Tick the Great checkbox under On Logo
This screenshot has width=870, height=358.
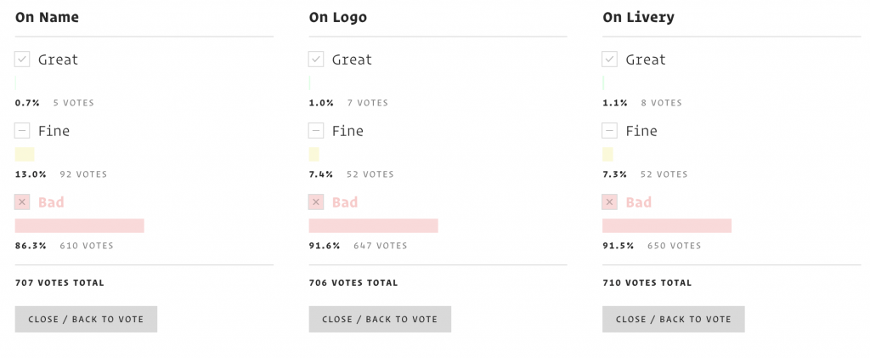point(316,60)
